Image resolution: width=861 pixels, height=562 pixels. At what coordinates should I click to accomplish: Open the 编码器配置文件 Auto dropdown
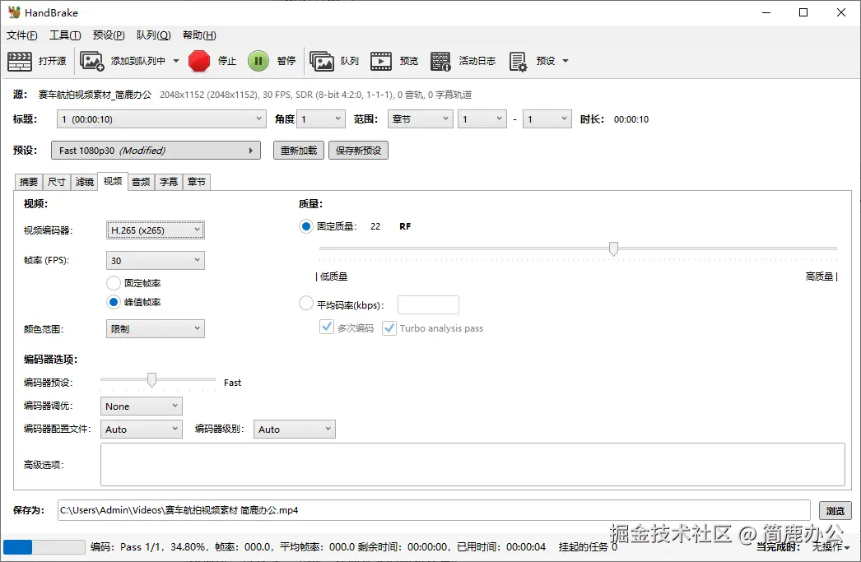click(x=141, y=430)
